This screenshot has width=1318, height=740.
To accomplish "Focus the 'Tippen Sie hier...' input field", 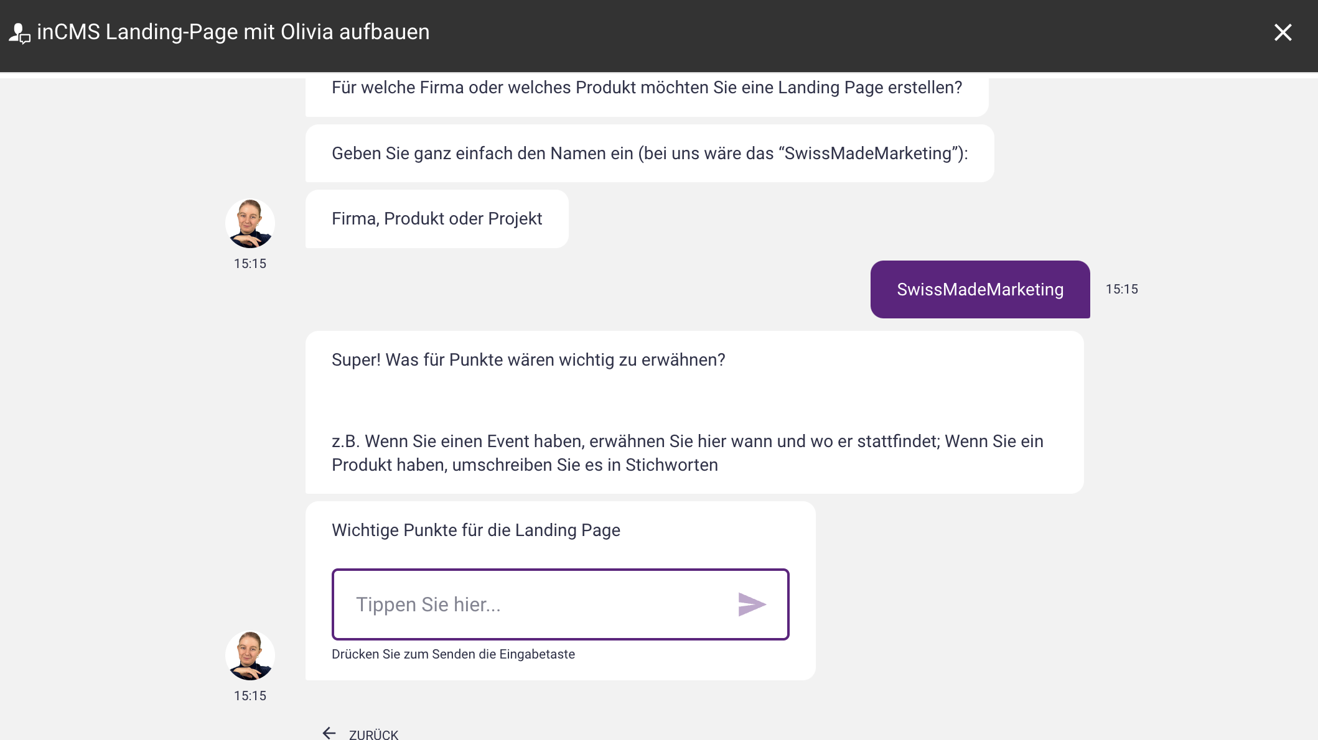I will point(561,604).
